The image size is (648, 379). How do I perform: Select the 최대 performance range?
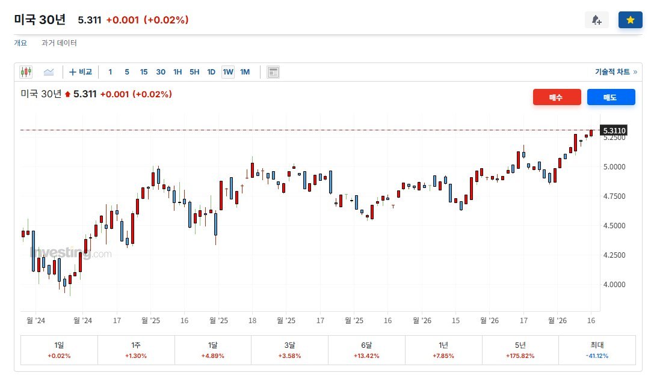point(597,350)
